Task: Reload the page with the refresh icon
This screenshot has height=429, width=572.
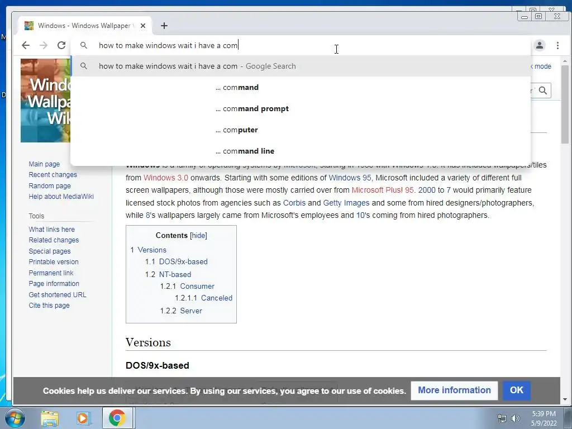Action: pos(61,45)
